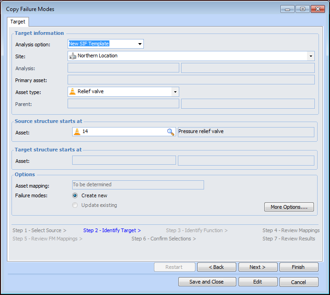The height and width of the screenshot is (295, 330).
Task: Click the site building icon beside Northern Location
Action: point(73,56)
